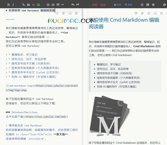Screen dimensions: 167x145
Task: Insert a numbered list
Action: pos(48,5)
